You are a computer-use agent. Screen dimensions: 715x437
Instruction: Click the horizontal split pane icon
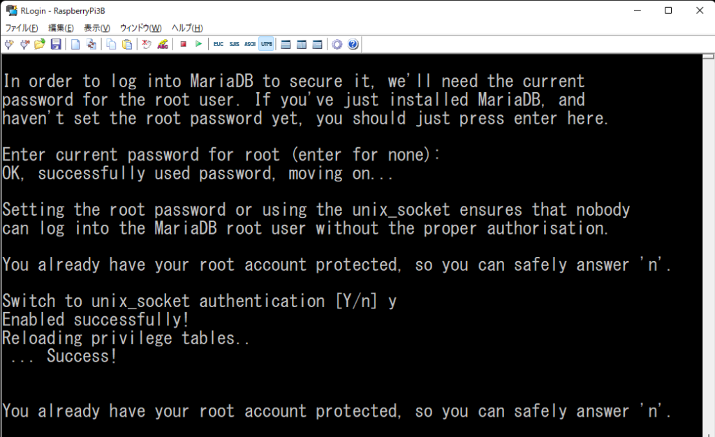tap(286, 44)
